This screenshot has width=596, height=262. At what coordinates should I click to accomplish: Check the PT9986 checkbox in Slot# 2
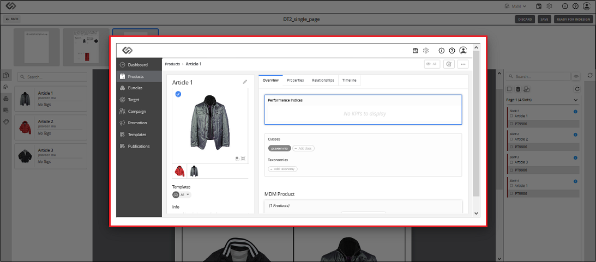(511, 147)
